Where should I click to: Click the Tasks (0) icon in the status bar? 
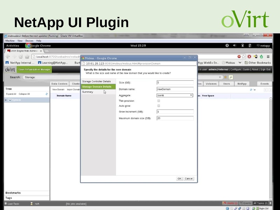259,203
